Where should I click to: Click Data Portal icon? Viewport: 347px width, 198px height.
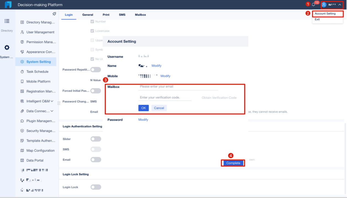[22, 160]
